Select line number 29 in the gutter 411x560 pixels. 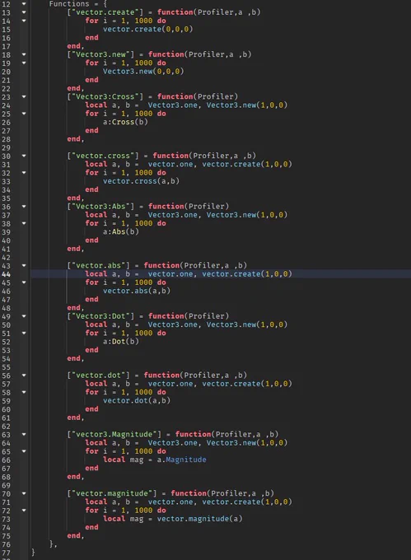[6, 147]
